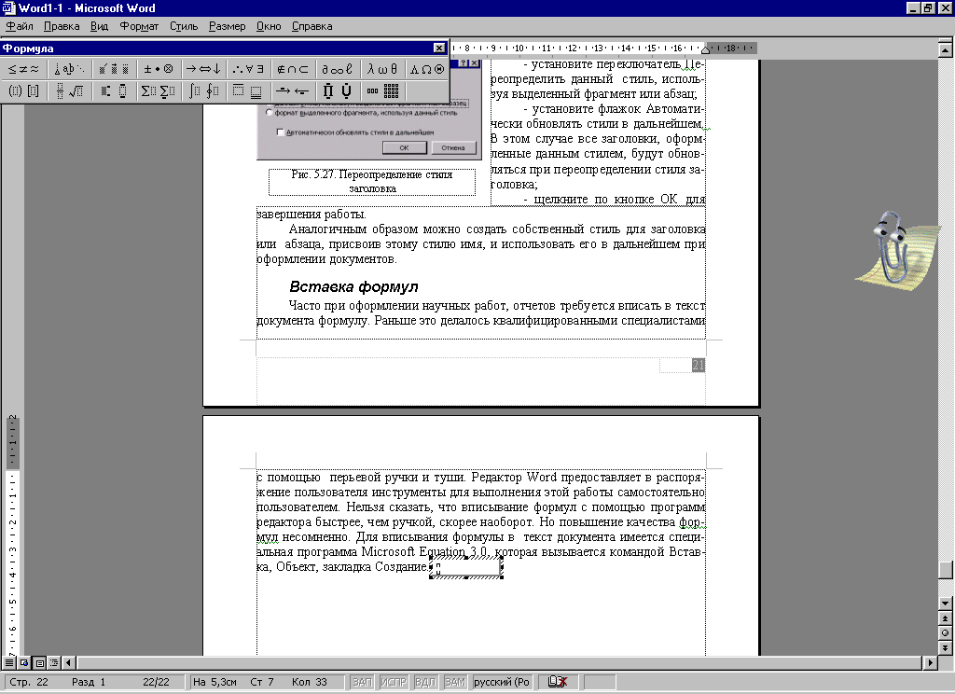This screenshot has width=955, height=694.
Task: Open the set theory symbols palette (∉∩⊂)
Action: (293, 69)
